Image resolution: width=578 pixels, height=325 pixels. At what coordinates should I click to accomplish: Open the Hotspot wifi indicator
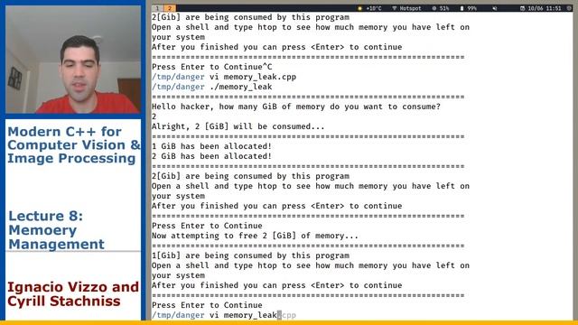point(406,8)
